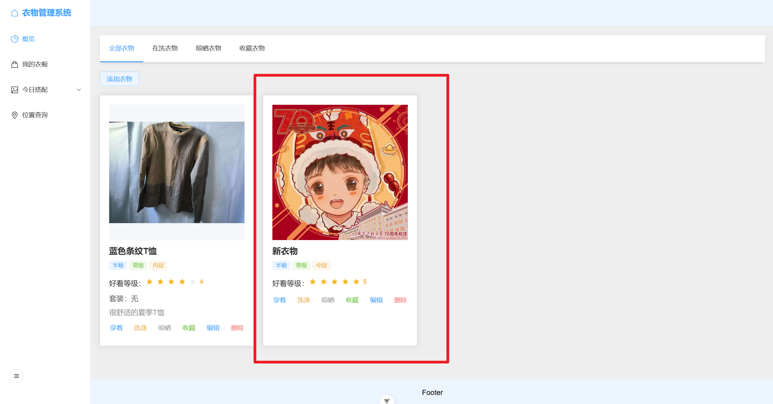This screenshot has height=404, width=773.
Task: Click 删除 on the 蓝色条纹T恤 card
Action: coord(237,328)
